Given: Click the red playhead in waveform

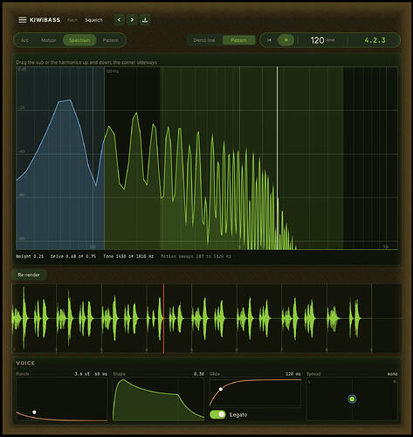Looking at the screenshot, I should [163, 318].
